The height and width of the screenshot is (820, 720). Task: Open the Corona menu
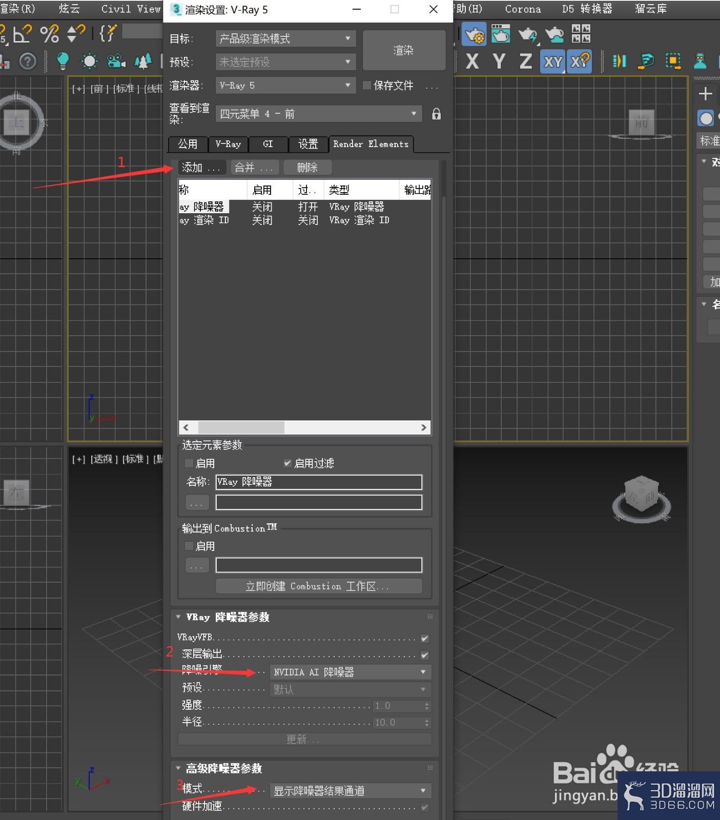[523, 9]
